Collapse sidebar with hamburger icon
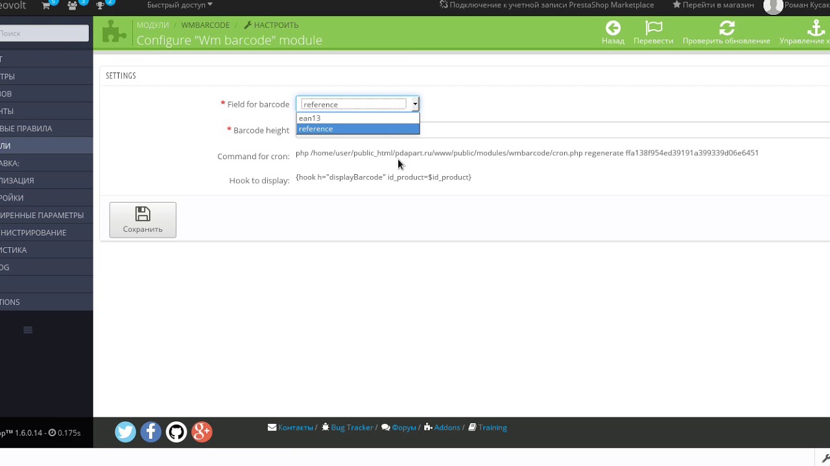Image resolution: width=830 pixels, height=466 pixels. coord(28,330)
